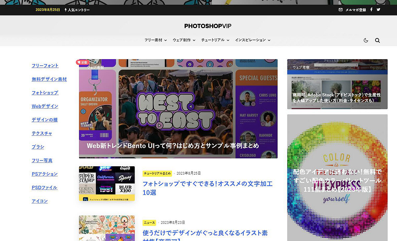Screen dimensions: 397x241
Task: Go to デザインの種 in sidebar
Action: click(x=45, y=120)
